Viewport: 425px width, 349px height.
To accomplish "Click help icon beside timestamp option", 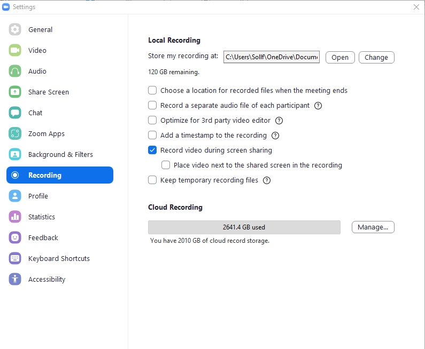I will [x=275, y=136].
